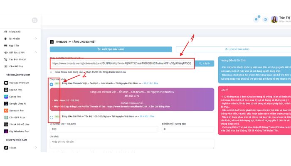Open the Google Ultra AI icon
The height and width of the screenshot is (166, 291).
click(6, 104)
